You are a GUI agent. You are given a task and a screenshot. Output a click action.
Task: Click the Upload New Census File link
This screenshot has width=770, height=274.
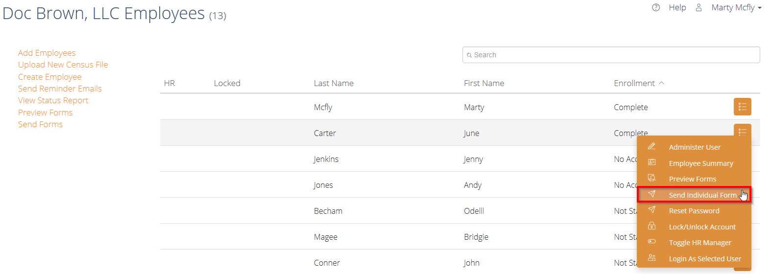tap(63, 65)
